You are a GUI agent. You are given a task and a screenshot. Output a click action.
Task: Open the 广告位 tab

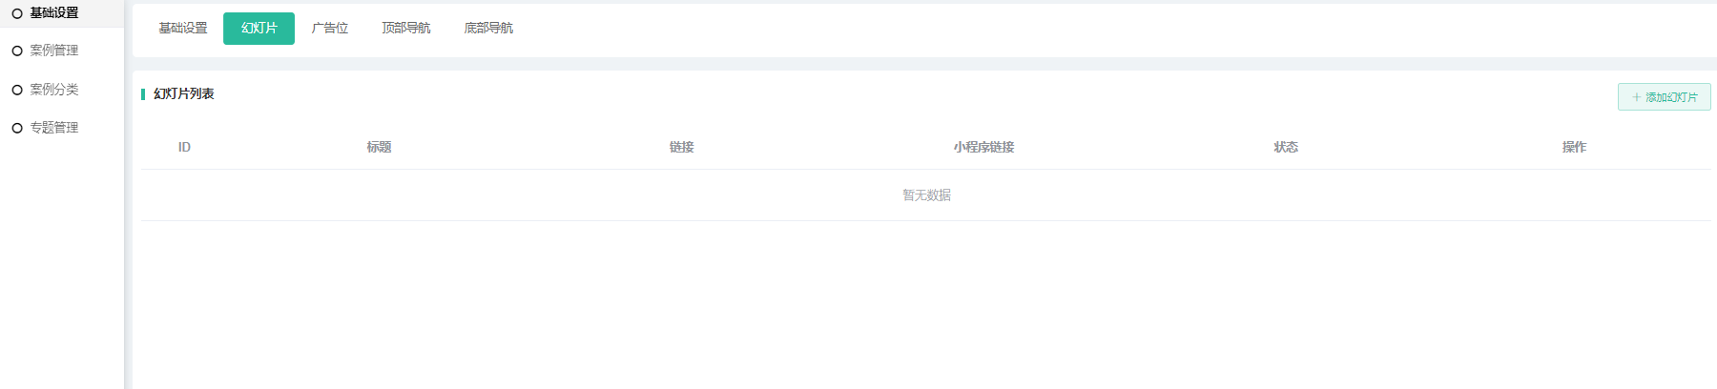[330, 29]
